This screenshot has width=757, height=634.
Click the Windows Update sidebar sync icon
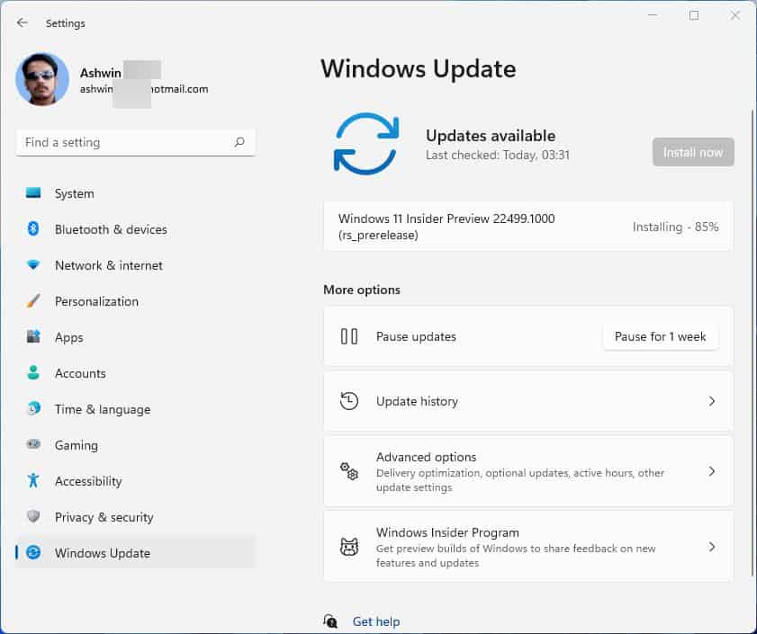point(33,552)
